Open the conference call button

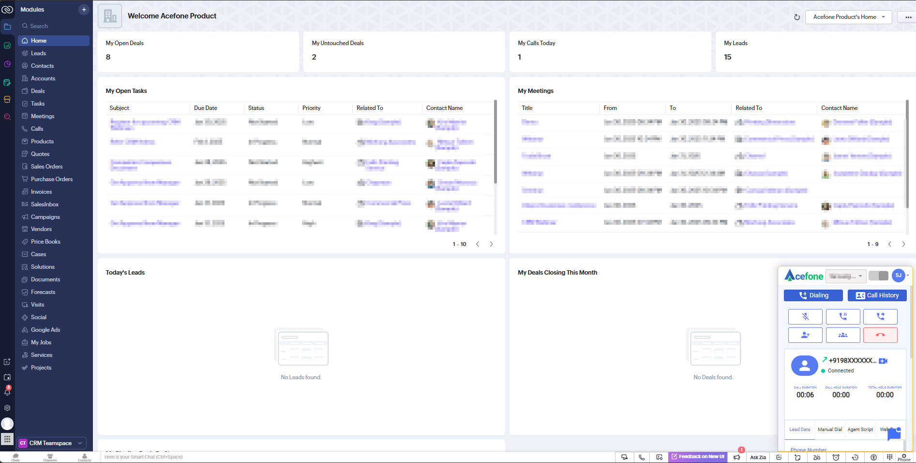(843, 335)
